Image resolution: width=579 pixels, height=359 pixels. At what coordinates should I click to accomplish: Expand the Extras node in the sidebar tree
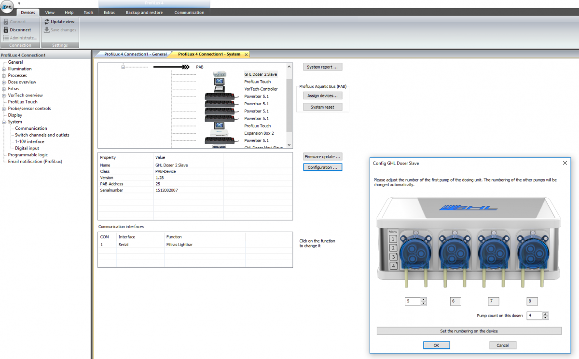pos(4,89)
